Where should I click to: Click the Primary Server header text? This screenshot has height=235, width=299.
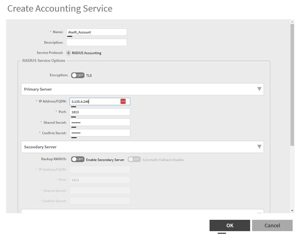point(38,89)
